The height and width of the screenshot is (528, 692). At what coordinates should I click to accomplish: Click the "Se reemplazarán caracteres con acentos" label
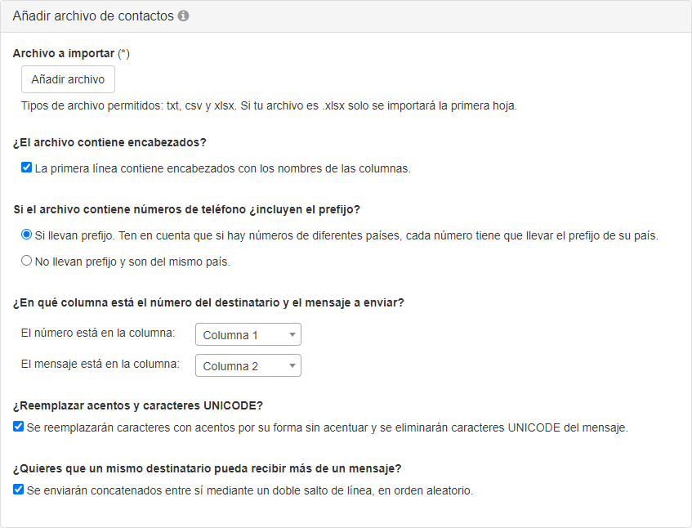pos(327,427)
